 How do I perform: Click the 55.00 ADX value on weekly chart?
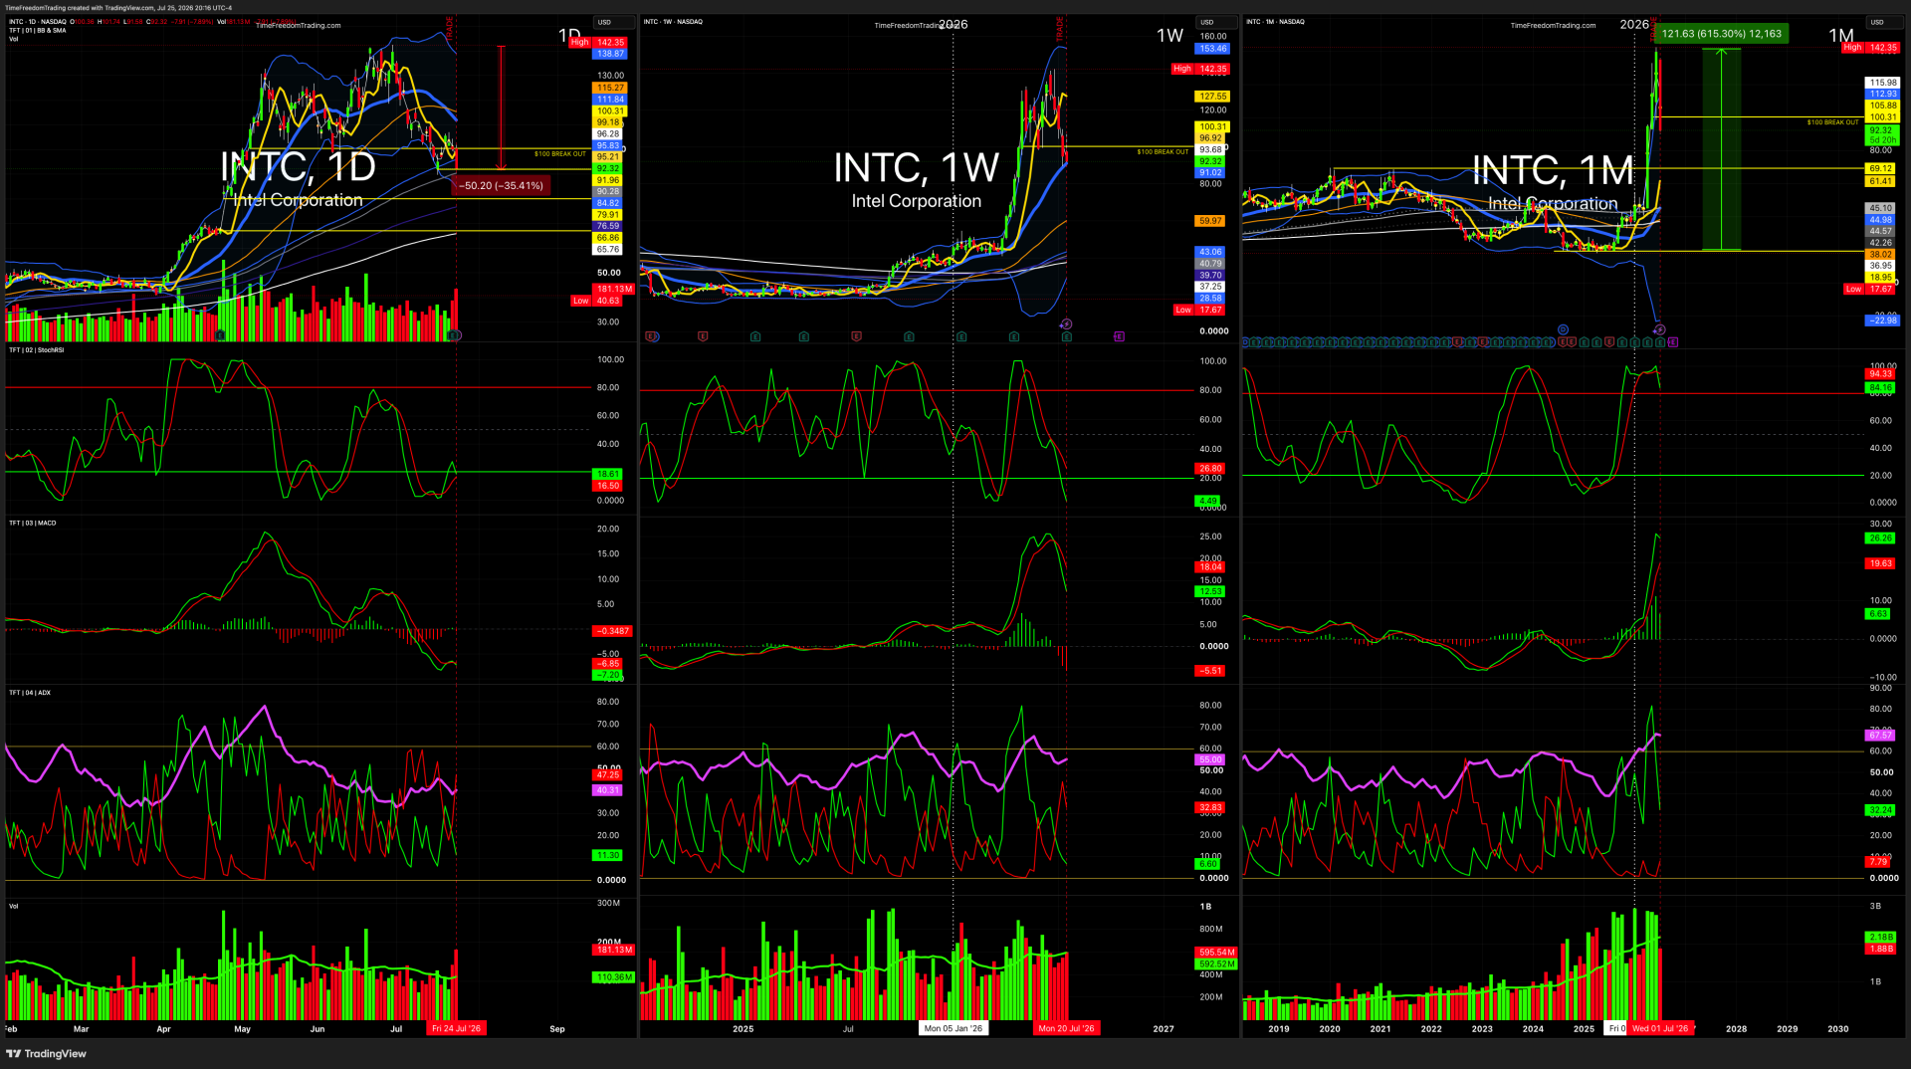coord(1210,759)
